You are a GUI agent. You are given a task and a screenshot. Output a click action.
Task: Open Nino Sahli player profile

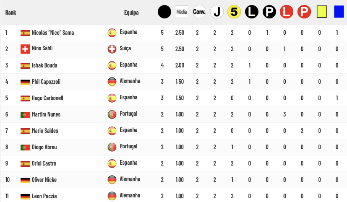[42, 48]
